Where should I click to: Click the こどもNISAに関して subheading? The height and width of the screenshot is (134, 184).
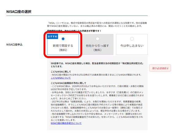[61, 72]
